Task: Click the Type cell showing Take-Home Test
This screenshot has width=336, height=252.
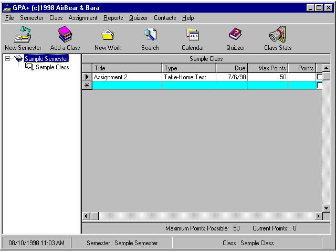Action: tap(188, 77)
